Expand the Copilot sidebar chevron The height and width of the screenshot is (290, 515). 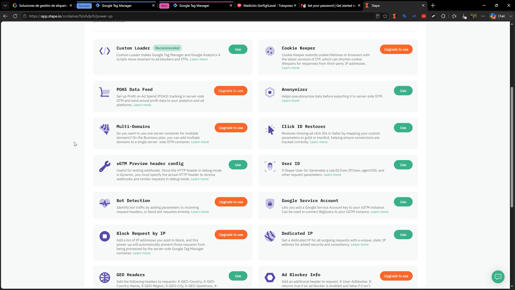[x=511, y=16]
